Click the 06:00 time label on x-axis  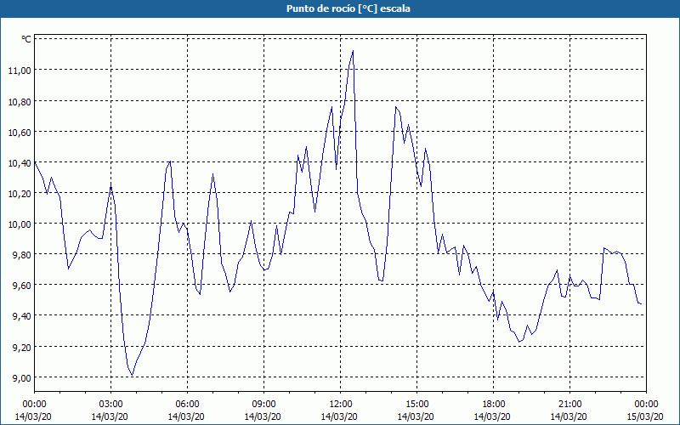187,405
